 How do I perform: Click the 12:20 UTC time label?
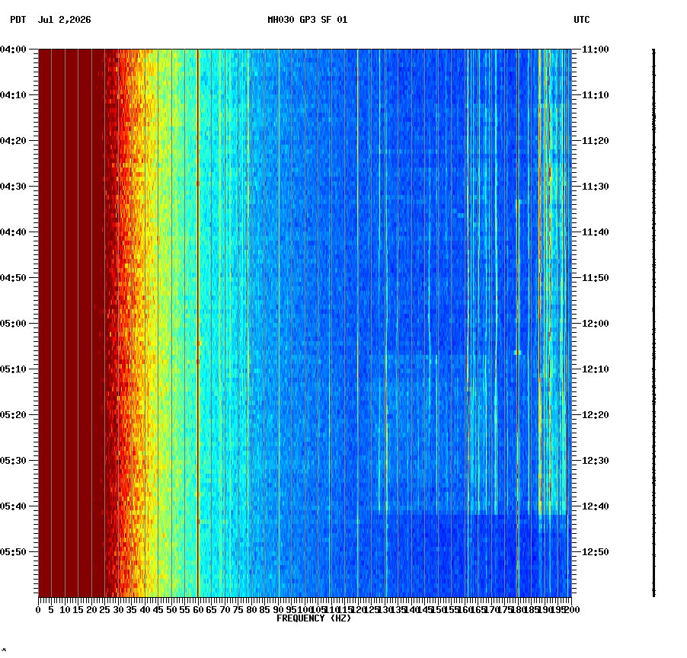596,414
